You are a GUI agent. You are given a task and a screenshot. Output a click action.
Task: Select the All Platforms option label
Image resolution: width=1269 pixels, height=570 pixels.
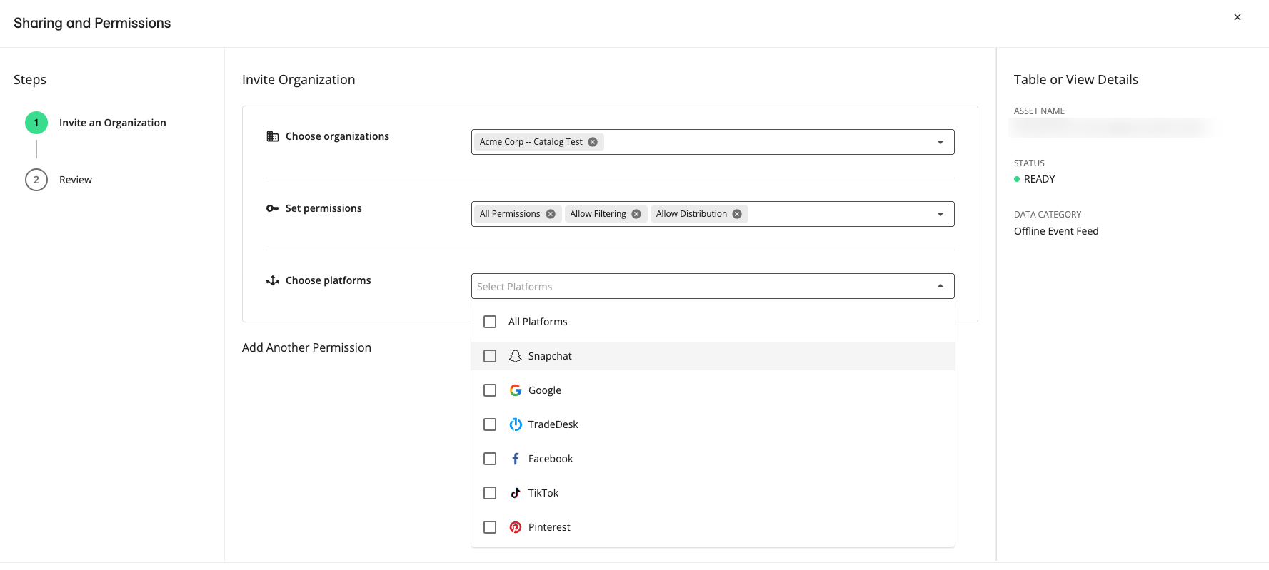pyautogui.click(x=538, y=322)
